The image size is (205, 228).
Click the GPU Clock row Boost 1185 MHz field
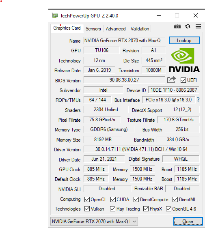(x=187, y=169)
